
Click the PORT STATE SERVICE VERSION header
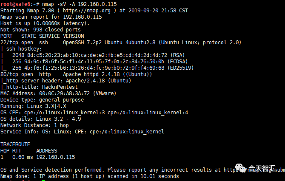click(x=42, y=36)
